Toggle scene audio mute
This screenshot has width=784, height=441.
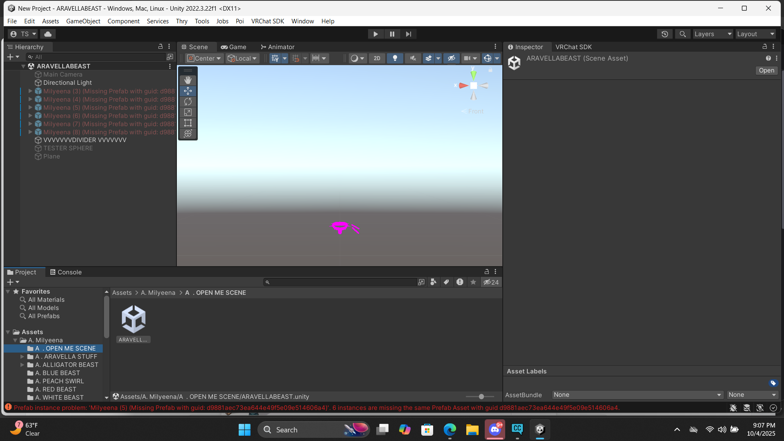413,58
